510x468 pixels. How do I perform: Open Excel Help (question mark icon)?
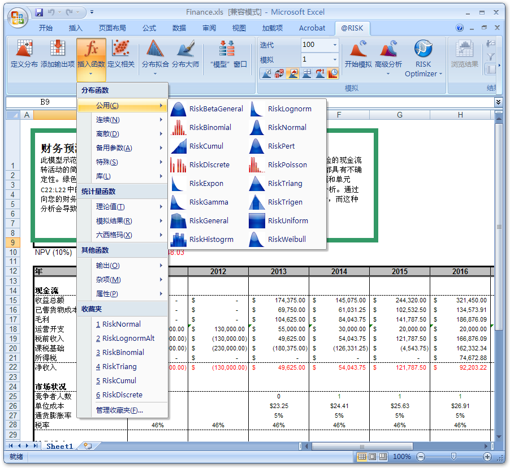click(x=460, y=28)
